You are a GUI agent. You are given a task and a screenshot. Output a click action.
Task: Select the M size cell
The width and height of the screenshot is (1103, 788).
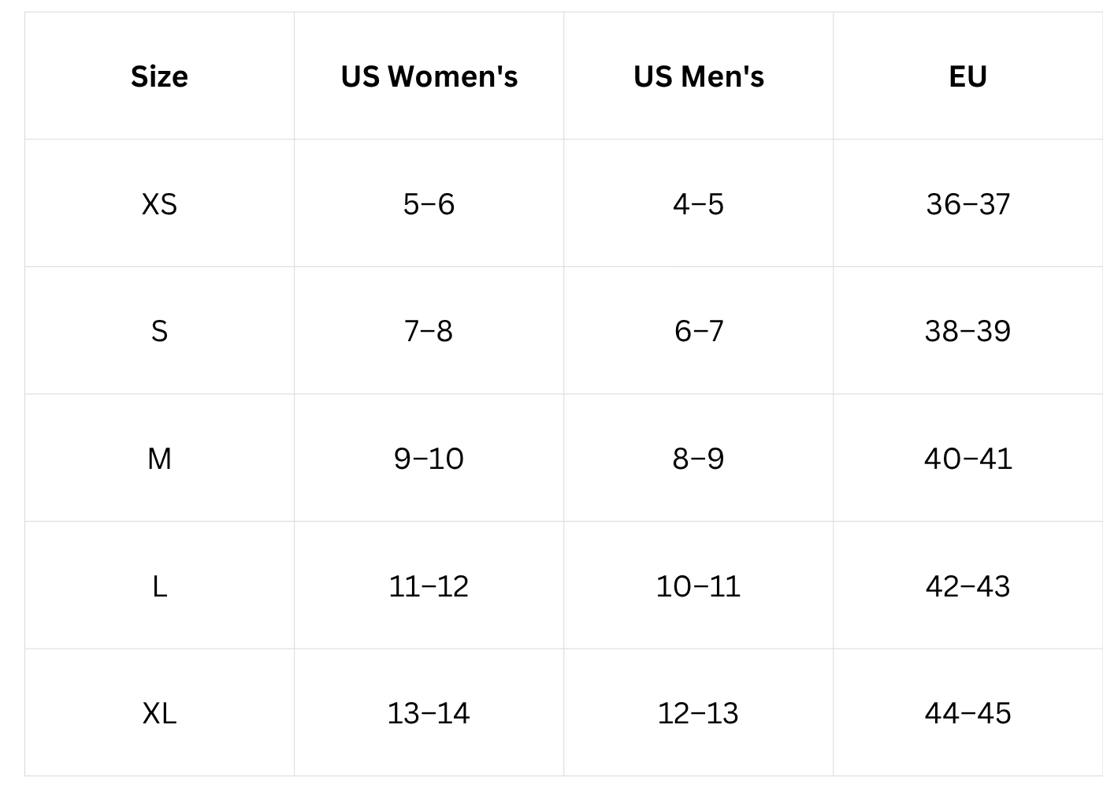tap(159, 459)
